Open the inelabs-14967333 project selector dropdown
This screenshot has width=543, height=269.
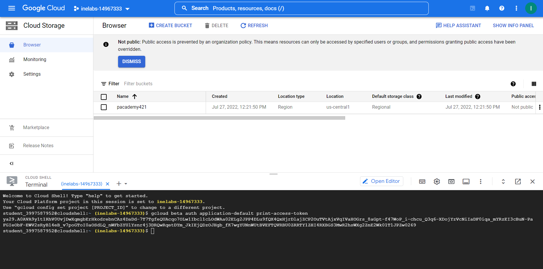[x=101, y=8]
